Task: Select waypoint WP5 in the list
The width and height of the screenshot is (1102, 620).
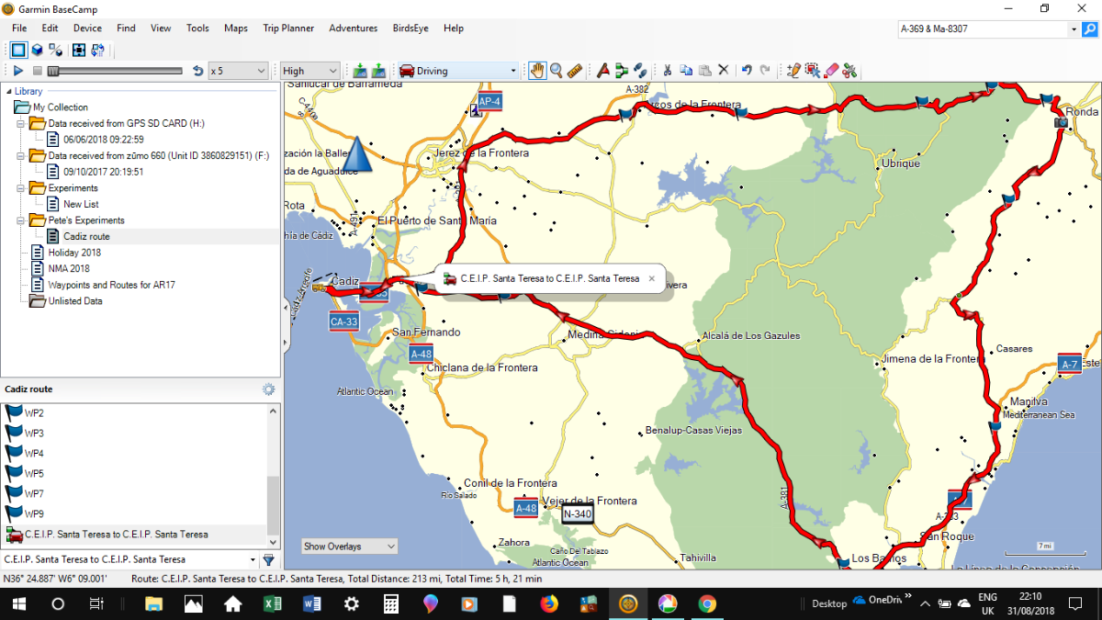Action: pyautogui.click(x=34, y=473)
